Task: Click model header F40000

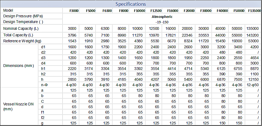Action: 222,11
